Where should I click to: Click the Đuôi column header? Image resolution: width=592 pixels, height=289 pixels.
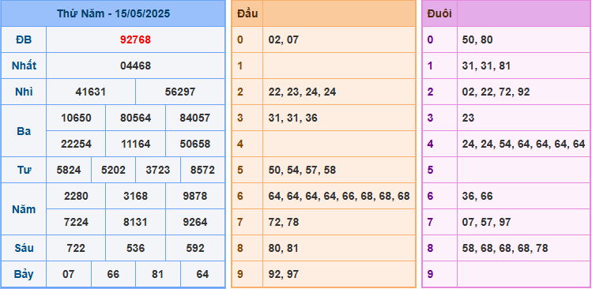(439, 13)
